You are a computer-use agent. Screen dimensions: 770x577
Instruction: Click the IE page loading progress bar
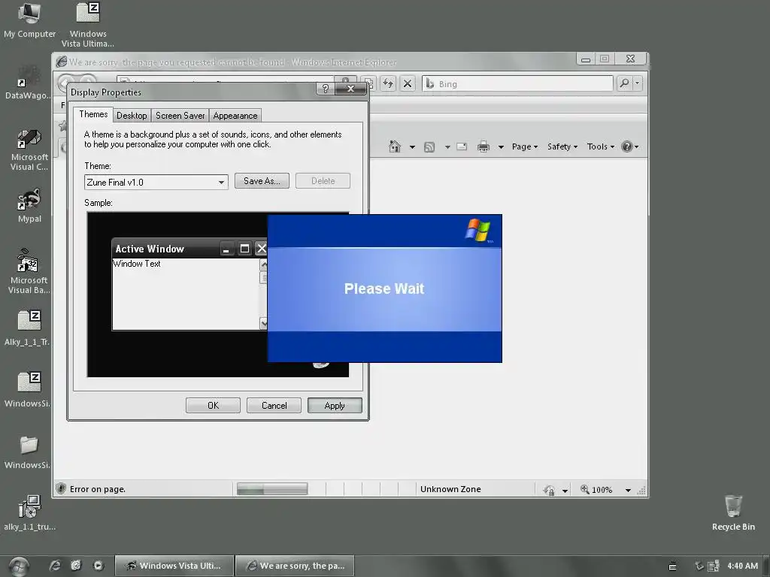tap(272, 488)
